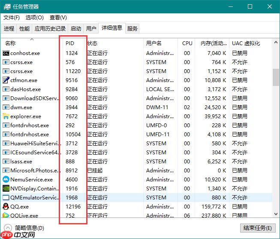The image size is (280, 239).
Task: Switch to the 启动 tab
Action: tap(76, 28)
